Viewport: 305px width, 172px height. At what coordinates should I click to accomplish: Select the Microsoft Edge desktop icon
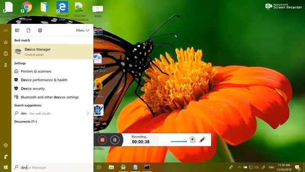(x=62, y=11)
